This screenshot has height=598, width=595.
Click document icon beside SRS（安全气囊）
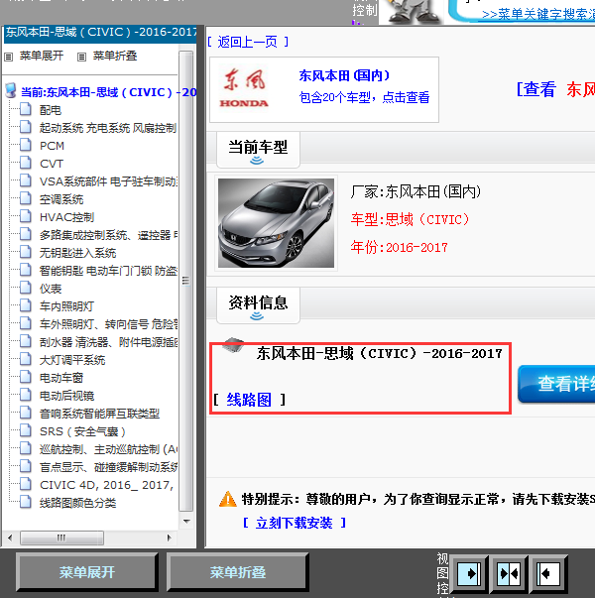(26, 431)
